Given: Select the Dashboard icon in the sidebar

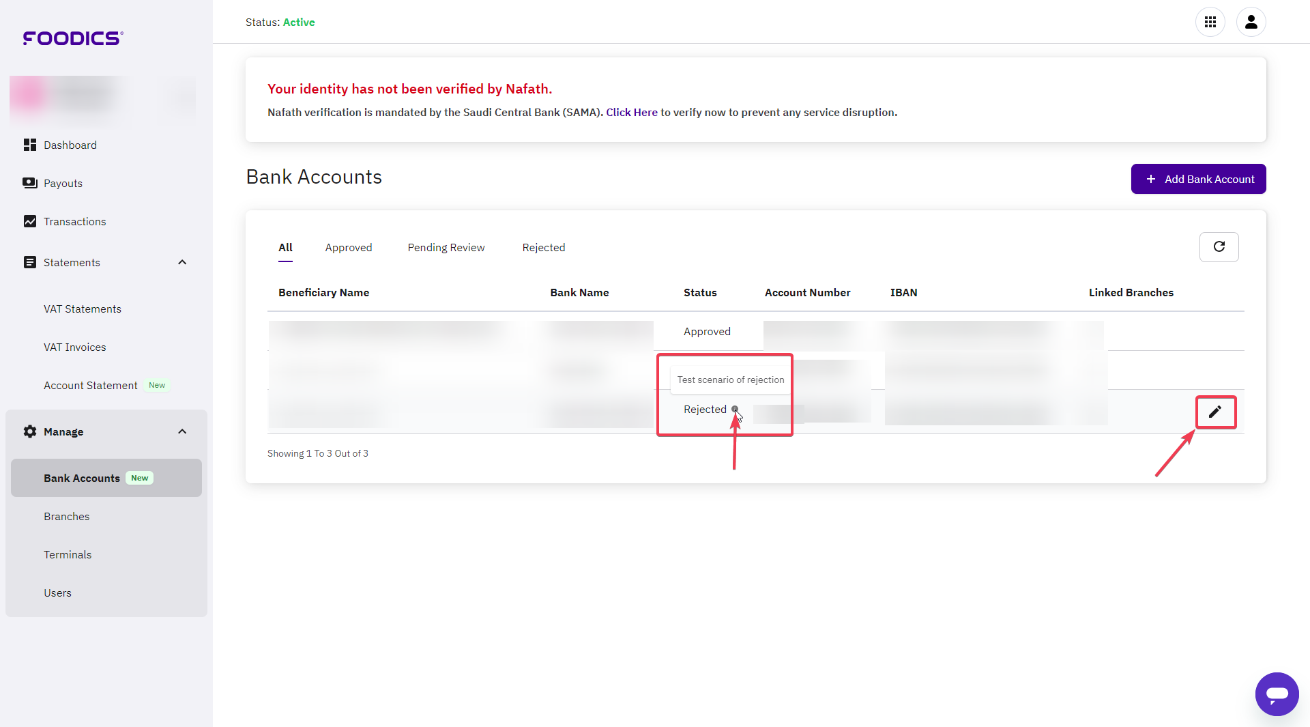Looking at the screenshot, I should pyautogui.click(x=29, y=145).
